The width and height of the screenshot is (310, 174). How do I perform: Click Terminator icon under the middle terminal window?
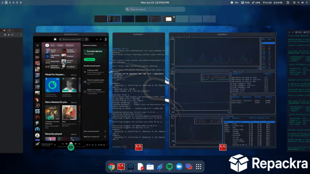(139, 147)
